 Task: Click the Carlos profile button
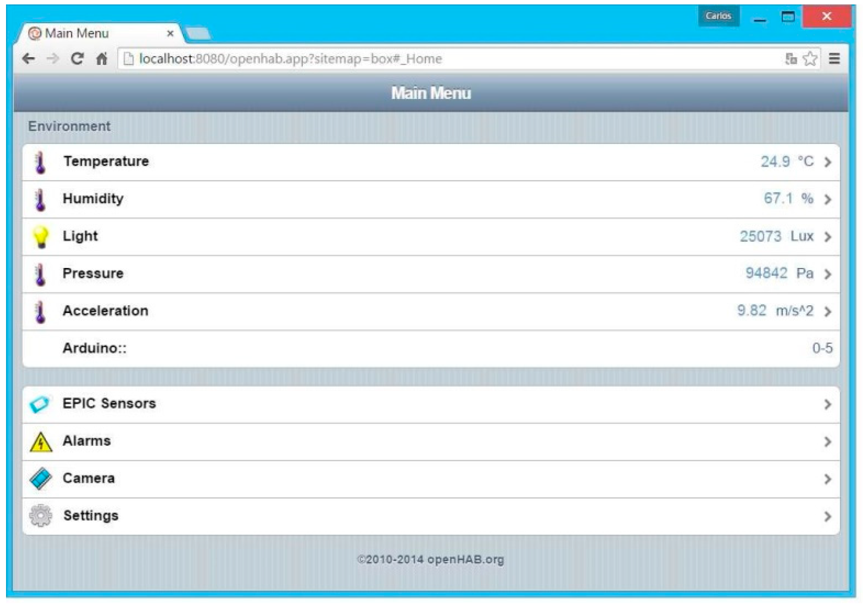click(x=718, y=16)
